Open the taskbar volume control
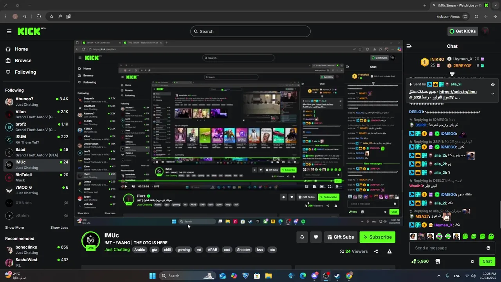Screen dimensions: 501x282 point(473,276)
